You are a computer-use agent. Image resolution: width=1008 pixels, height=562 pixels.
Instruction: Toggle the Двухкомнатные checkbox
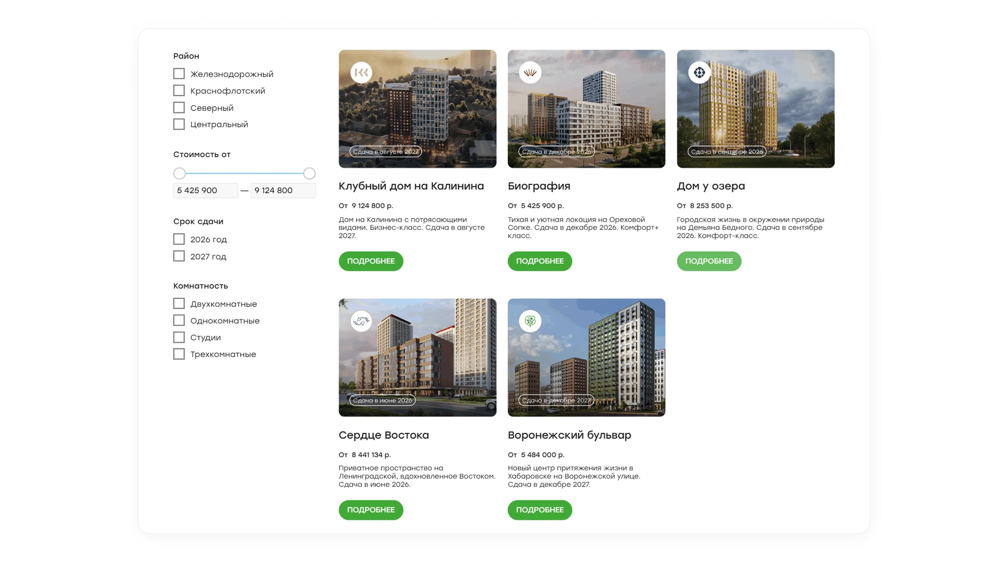pos(179,304)
